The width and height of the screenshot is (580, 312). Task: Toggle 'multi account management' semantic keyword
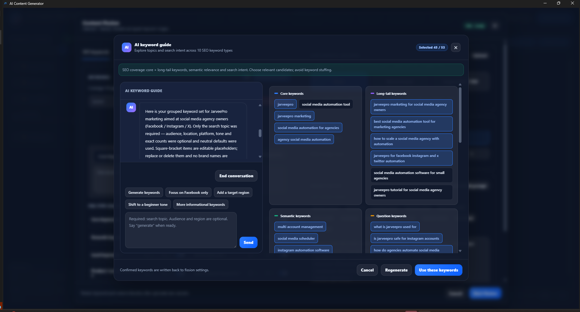[x=300, y=227]
